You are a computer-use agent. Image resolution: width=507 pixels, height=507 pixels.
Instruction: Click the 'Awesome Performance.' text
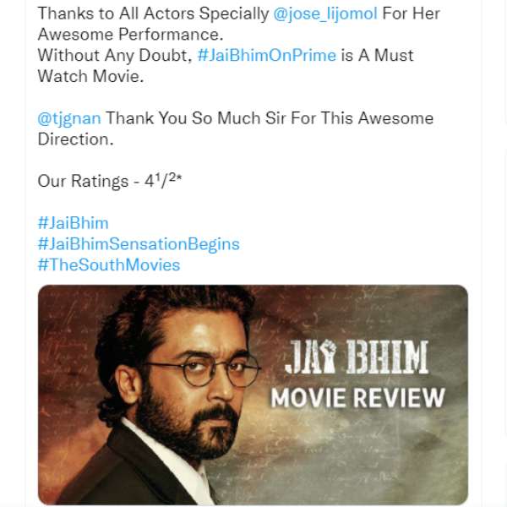point(131,35)
